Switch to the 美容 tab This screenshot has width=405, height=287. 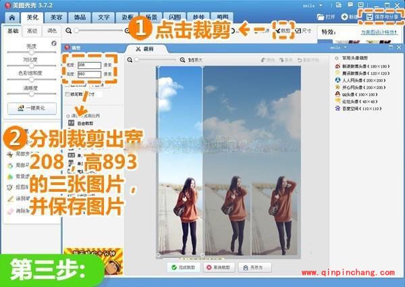56,18
